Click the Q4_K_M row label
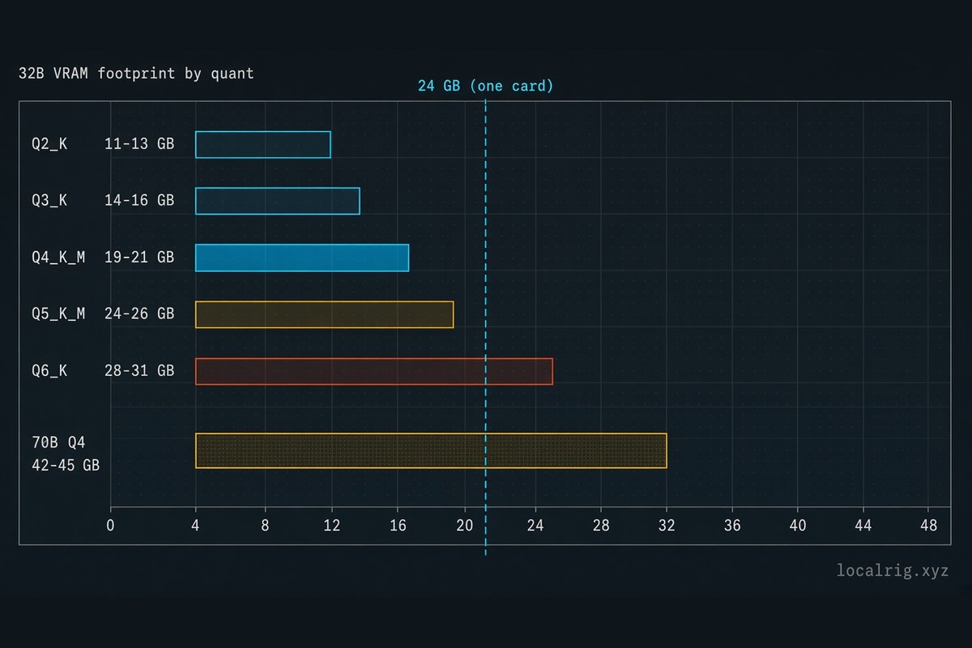 click(x=58, y=258)
